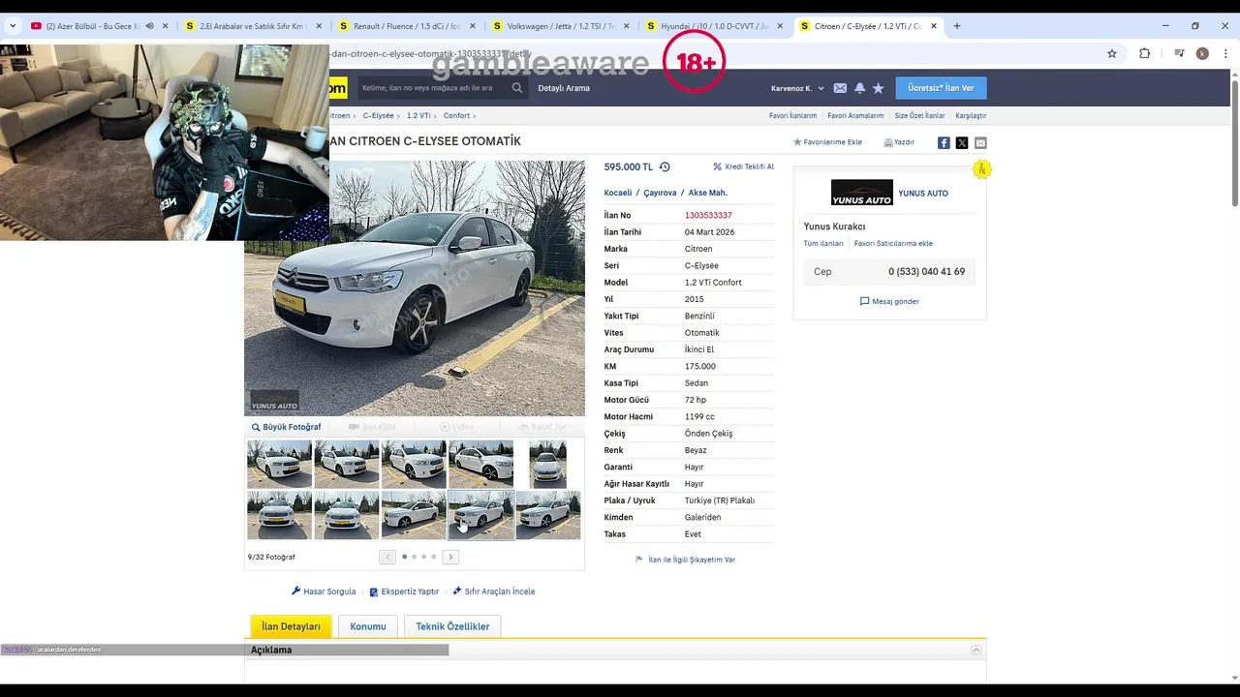
Task: Open the Konumu tab
Action: coord(368,626)
